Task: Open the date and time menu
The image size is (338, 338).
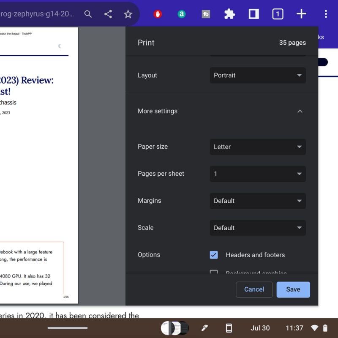Action: [x=260, y=328]
